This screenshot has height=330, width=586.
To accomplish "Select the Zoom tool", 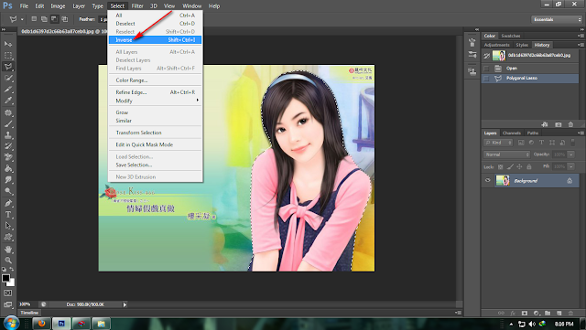I will pos(8,261).
